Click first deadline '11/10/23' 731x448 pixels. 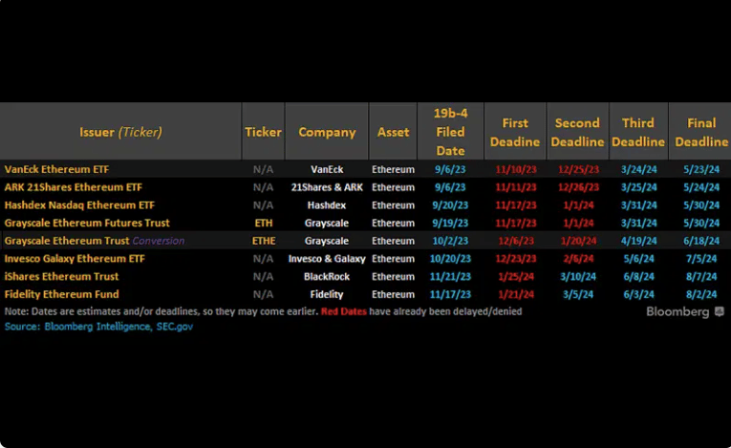pos(516,169)
